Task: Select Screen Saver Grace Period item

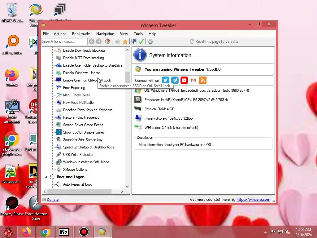Action: point(83,125)
